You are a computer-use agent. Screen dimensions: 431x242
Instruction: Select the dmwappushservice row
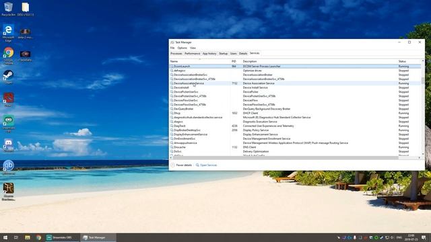pos(295,143)
